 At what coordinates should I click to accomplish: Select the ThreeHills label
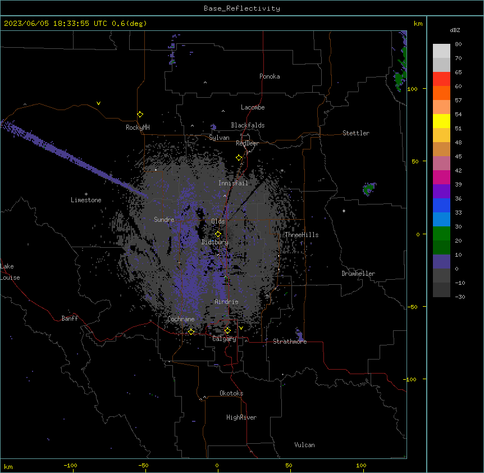coord(302,235)
